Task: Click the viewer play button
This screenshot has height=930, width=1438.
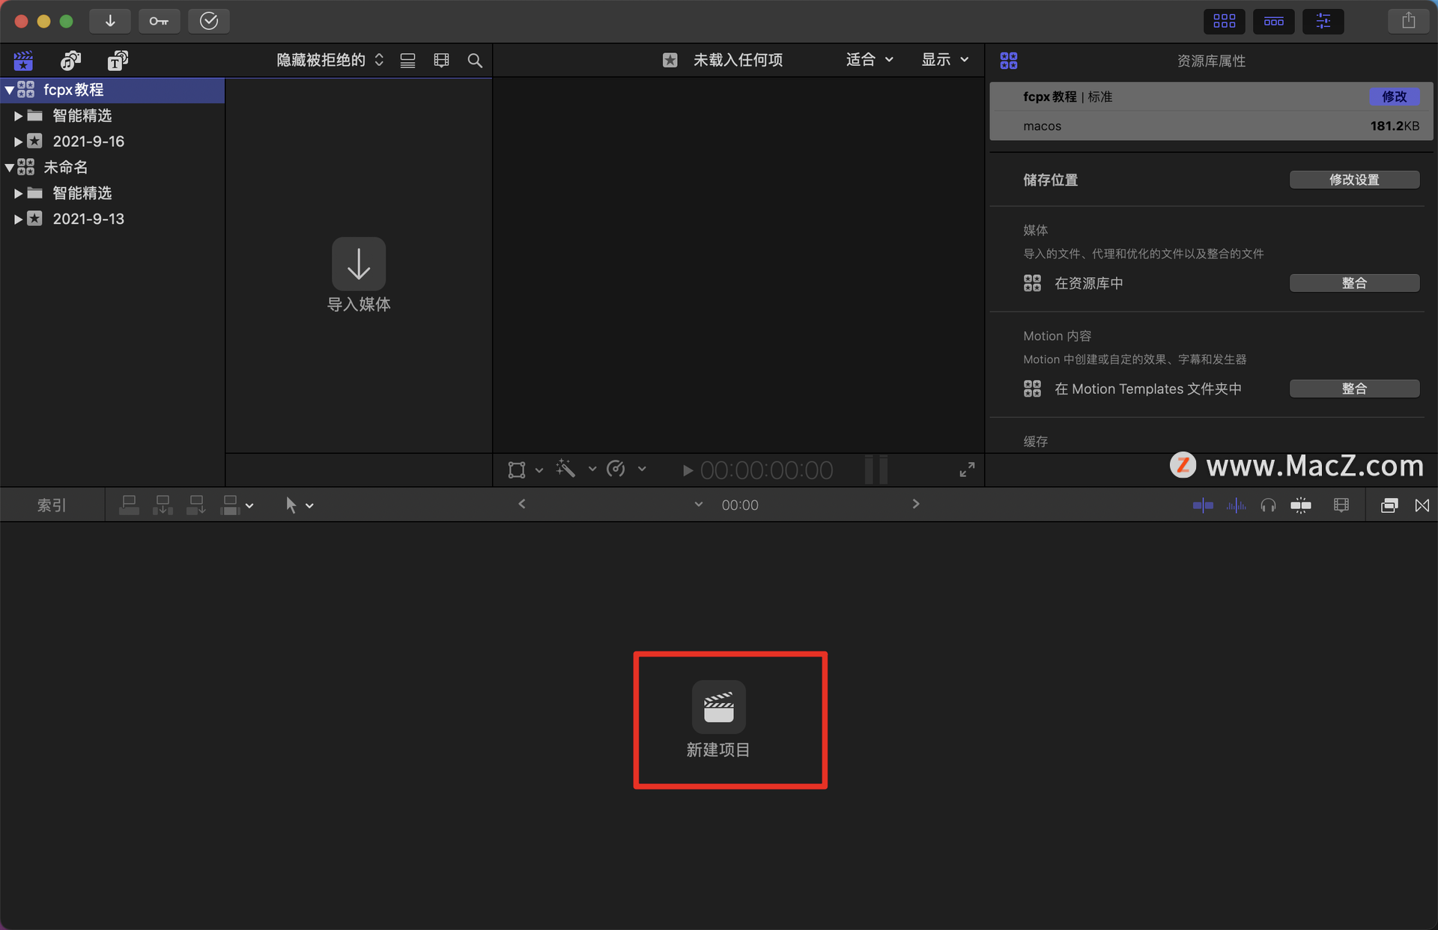Action: pos(687,471)
